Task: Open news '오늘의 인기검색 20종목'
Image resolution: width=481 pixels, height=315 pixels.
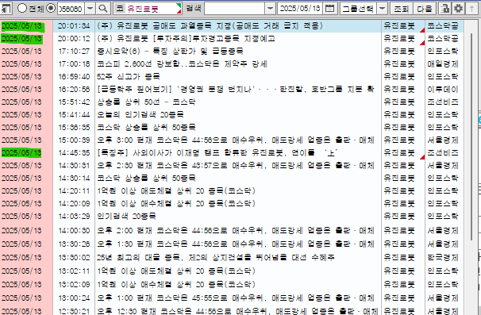Action: click(140, 115)
